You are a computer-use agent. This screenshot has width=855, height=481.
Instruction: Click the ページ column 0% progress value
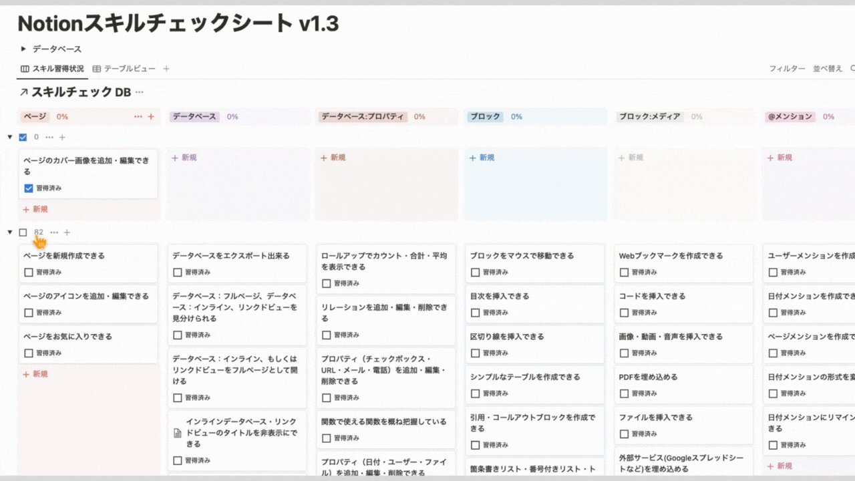pyautogui.click(x=62, y=116)
